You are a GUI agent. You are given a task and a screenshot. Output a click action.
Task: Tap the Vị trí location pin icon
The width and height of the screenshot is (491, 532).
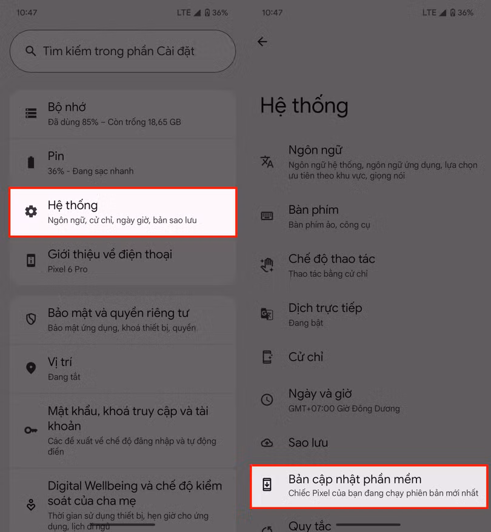31,368
